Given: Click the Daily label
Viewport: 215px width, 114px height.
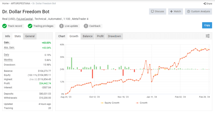Looking at the screenshot, I should pos(7,55).
